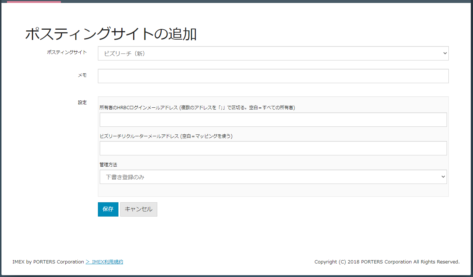Click the ポスティングサイト field label
This screenshot has height=277, width=473.
[67, 52]
